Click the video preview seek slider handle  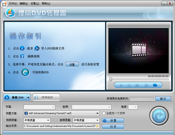[111, 79]
